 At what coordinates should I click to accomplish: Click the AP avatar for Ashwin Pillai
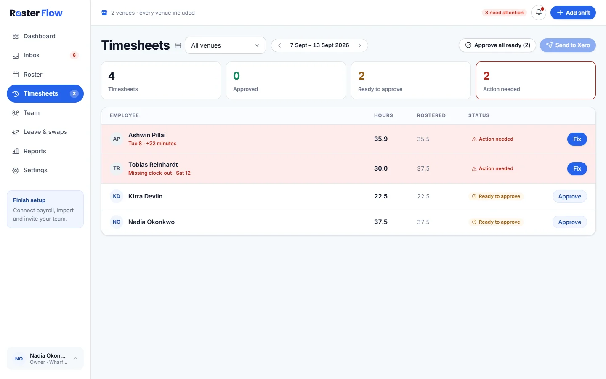click(117, 139)
